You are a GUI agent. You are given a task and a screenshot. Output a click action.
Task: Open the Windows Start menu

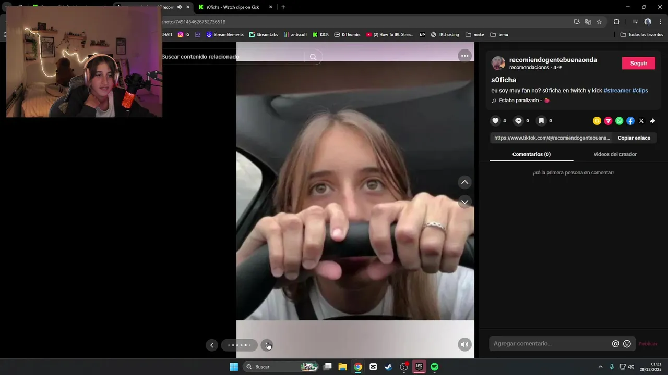[x=234, y=367]
